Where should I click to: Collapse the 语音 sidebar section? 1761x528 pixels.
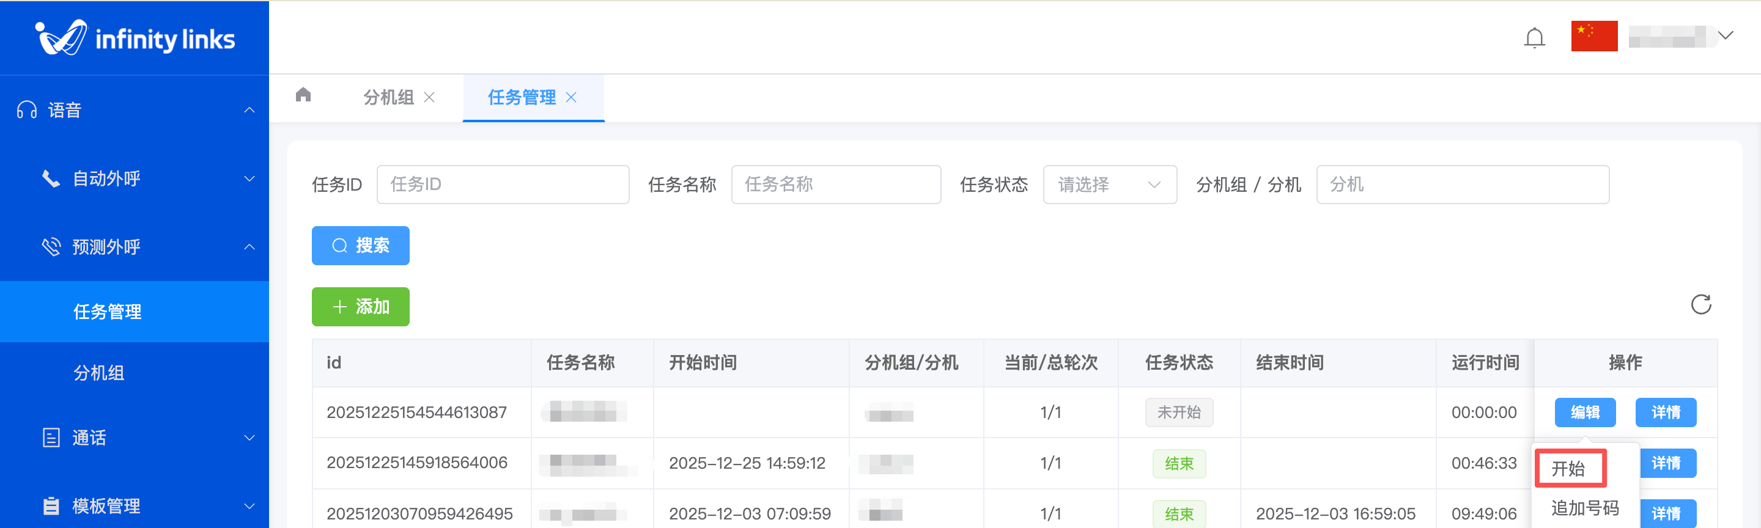pos(249,110)
